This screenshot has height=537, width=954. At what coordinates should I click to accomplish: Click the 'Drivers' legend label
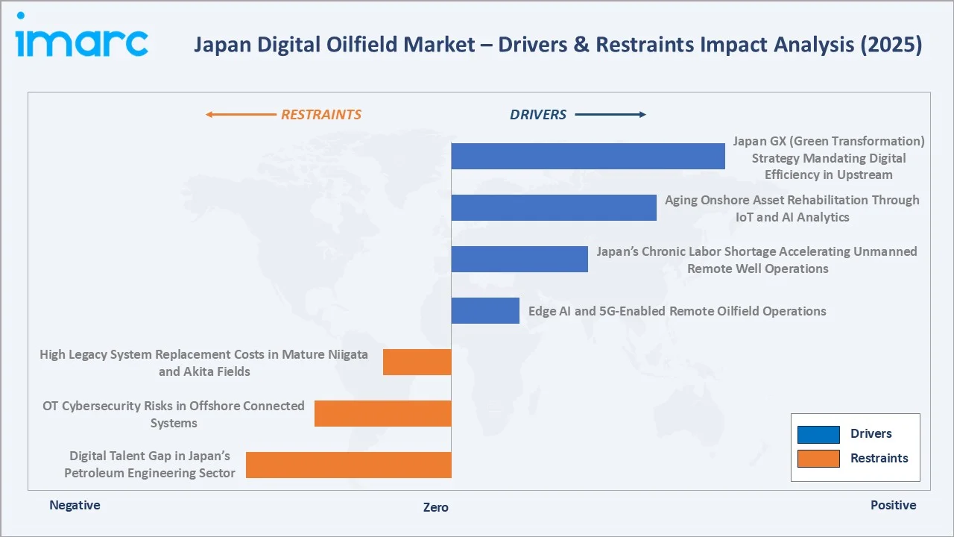tap(871, 434)
